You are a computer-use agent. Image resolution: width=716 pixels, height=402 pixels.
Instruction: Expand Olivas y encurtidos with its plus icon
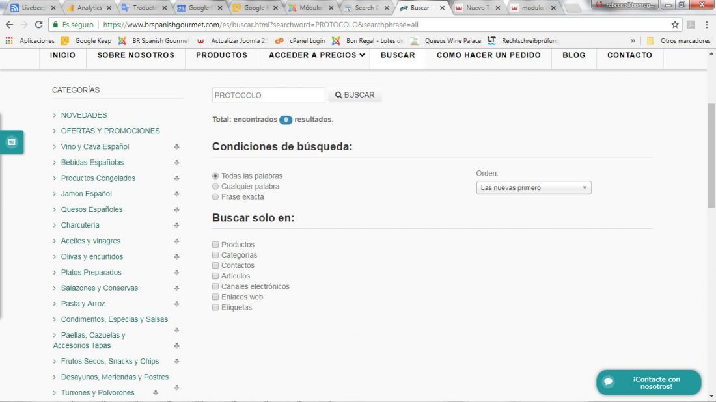[176, 257]
